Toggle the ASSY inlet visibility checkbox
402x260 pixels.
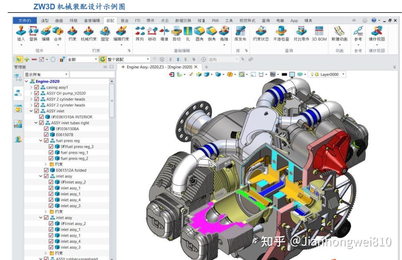[37, 111]
